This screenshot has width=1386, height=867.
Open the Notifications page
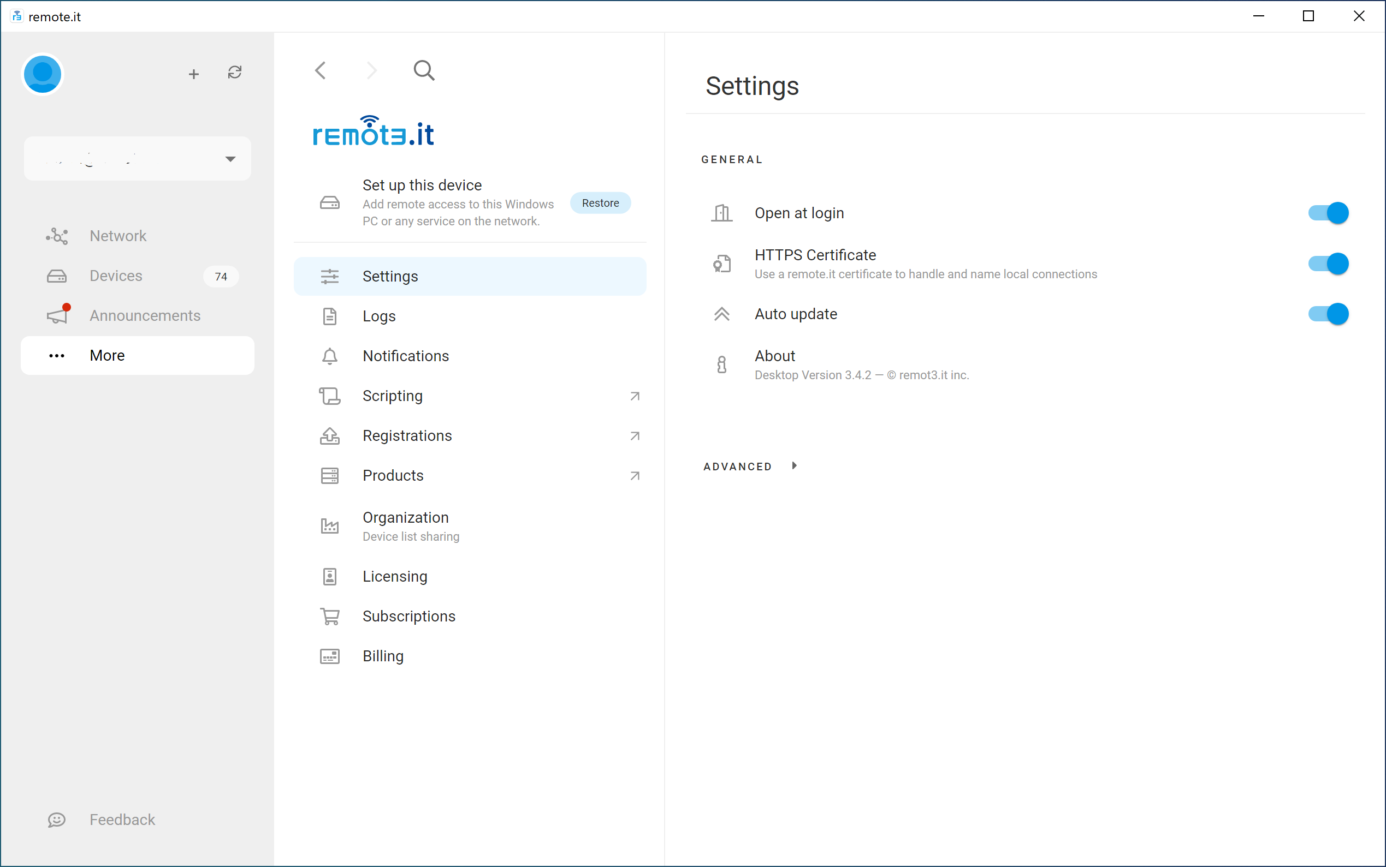pyautogui.click(x=470, y=356)
